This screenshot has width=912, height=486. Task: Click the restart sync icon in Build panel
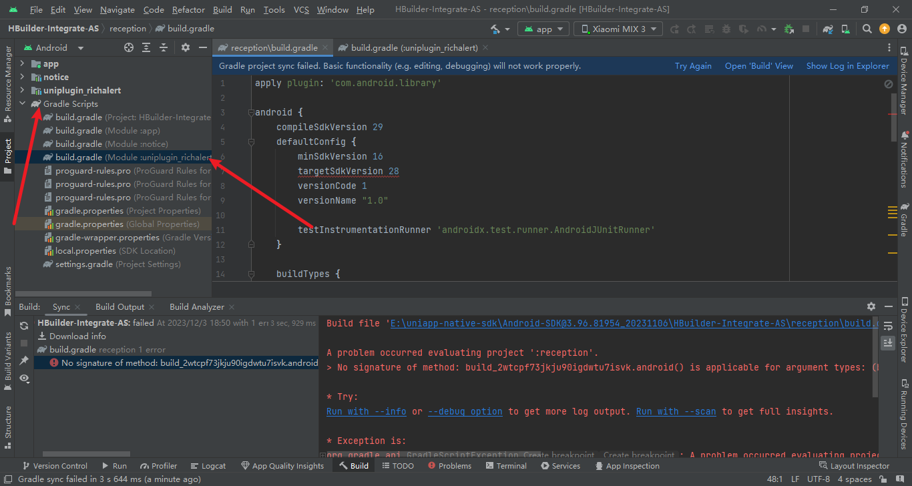[24, 326]
